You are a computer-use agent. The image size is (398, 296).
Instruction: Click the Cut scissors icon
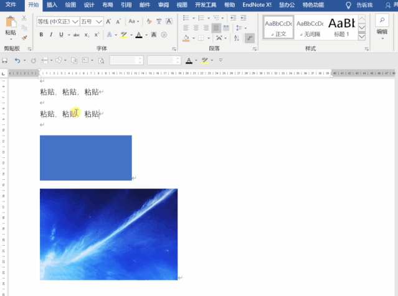point(25,19)
